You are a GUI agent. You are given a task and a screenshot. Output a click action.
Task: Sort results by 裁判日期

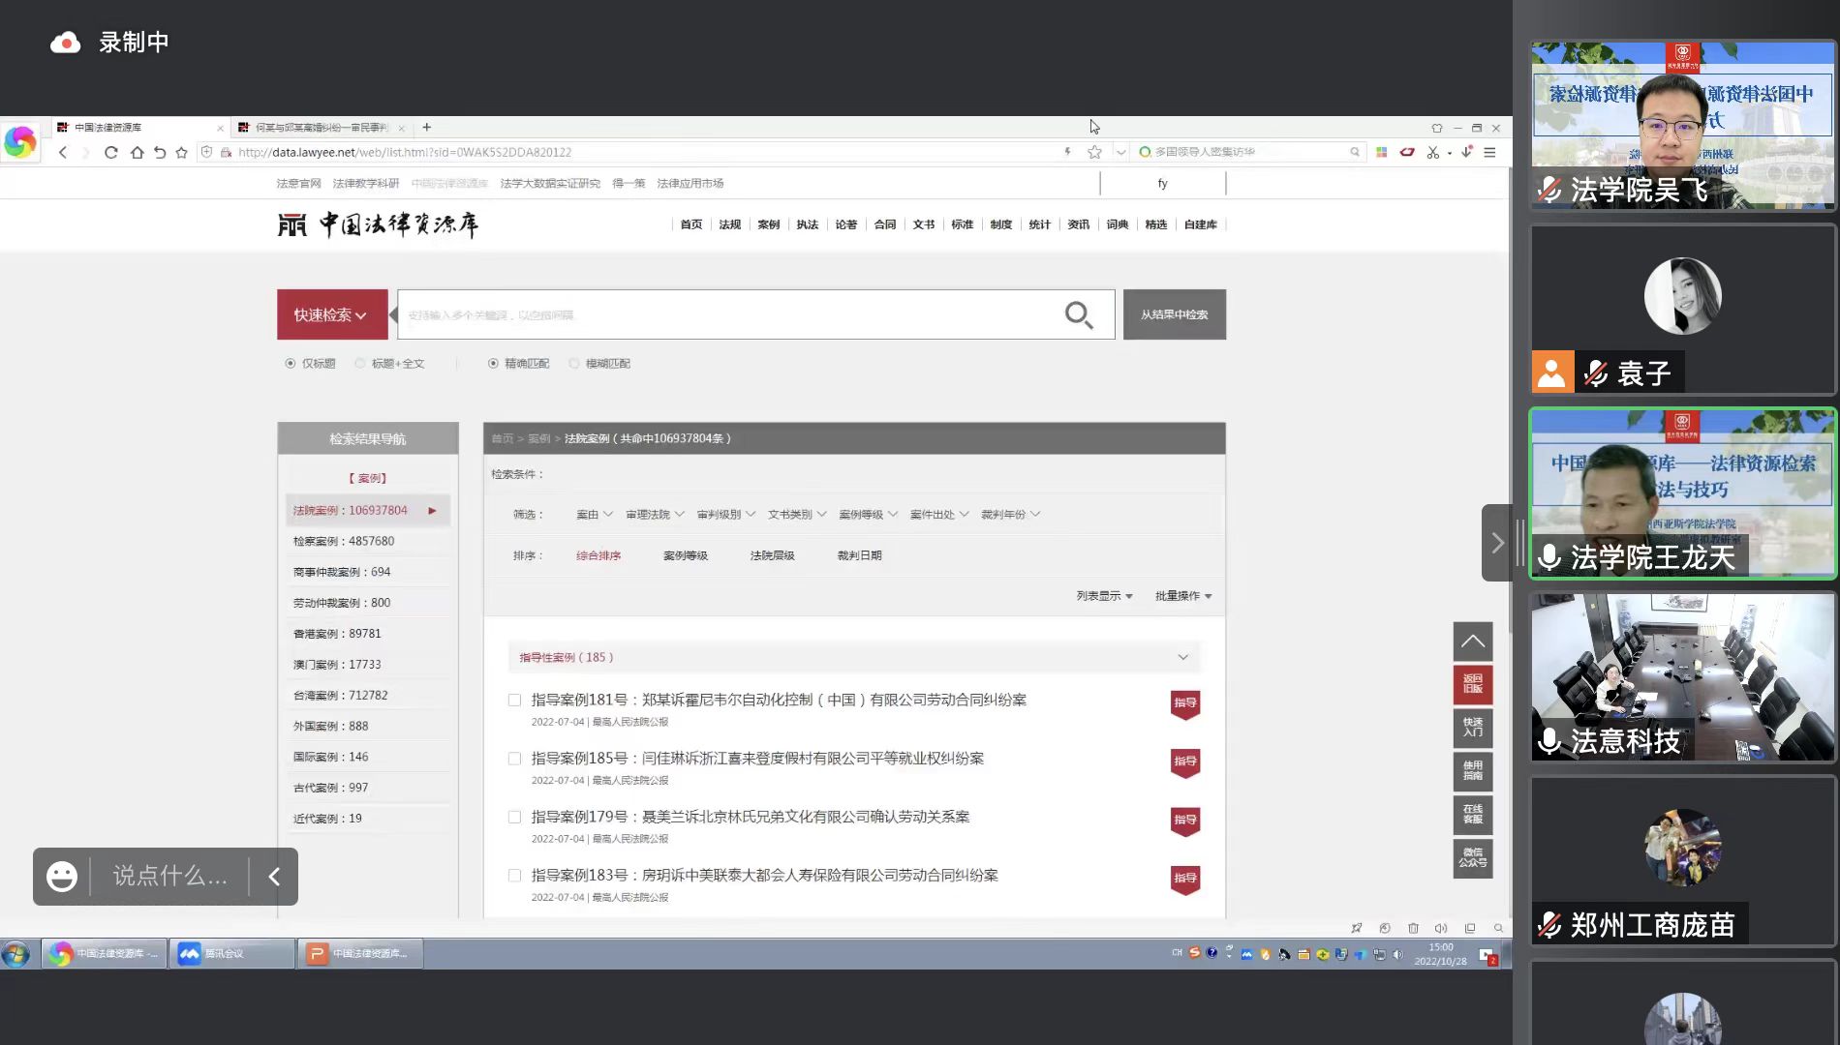[859, 555]
